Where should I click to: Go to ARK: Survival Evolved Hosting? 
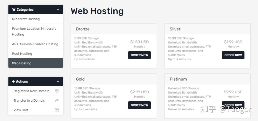(x=35, y=44)
